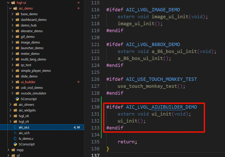Click the C file icon for aic_ui.c
The width and height of the screenshot is (225, 157).
point(15,127)
